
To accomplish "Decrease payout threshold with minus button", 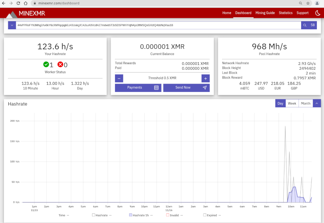I will click(119, 78).
